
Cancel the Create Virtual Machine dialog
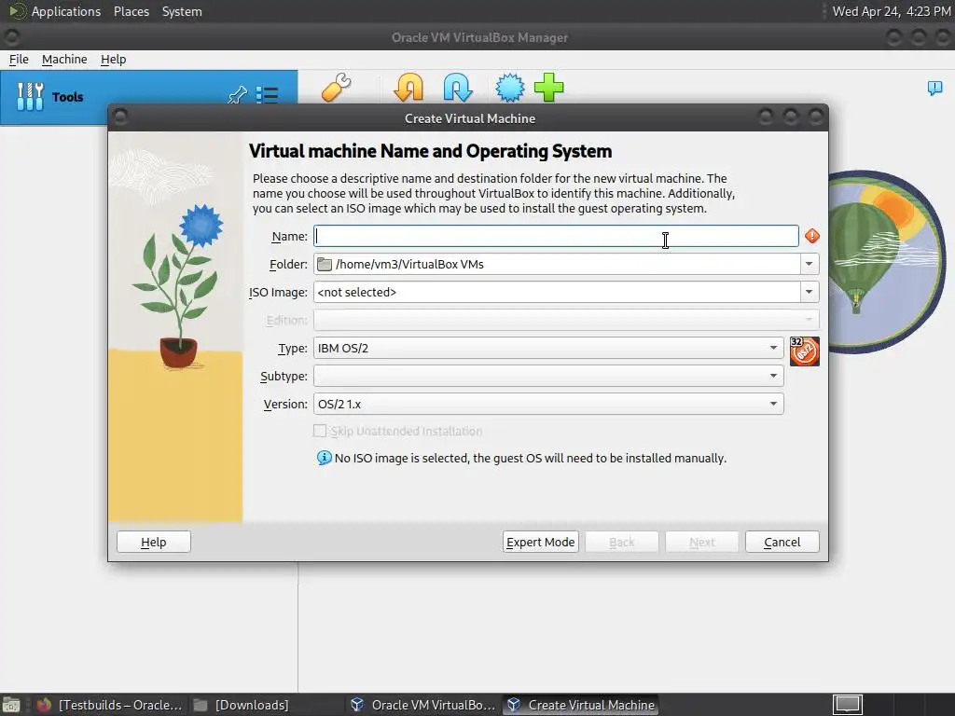click(782, 542)
